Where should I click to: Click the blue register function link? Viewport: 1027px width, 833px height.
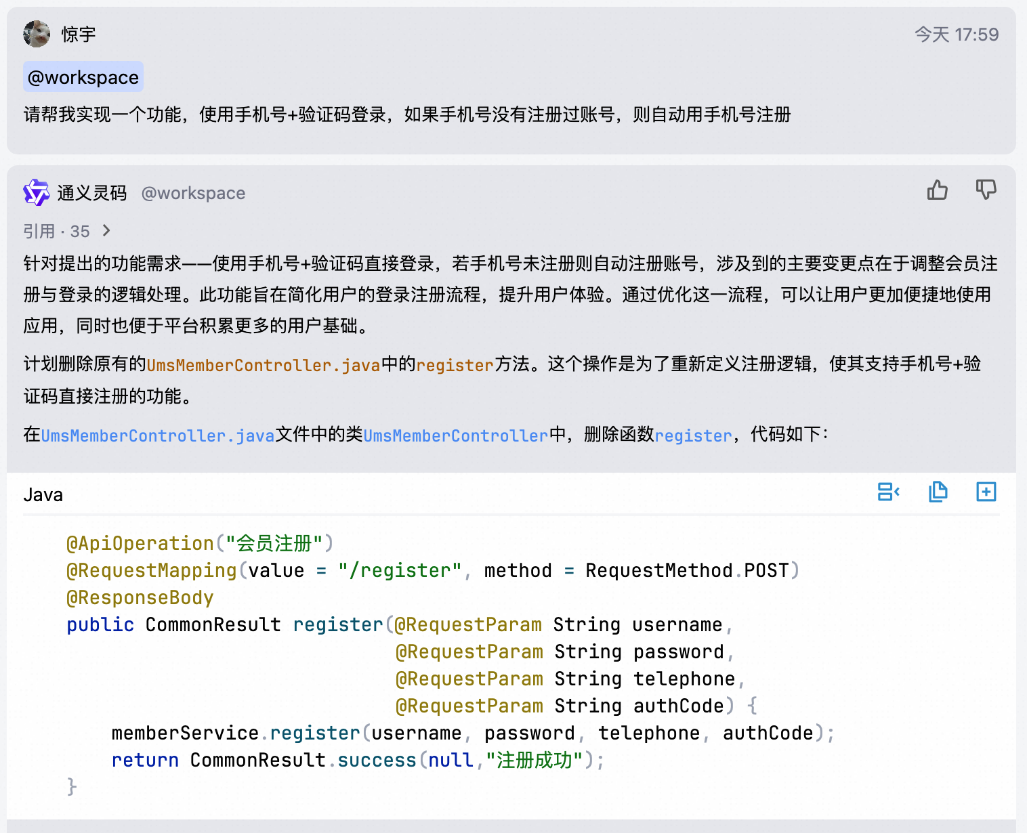coord(694,435)
